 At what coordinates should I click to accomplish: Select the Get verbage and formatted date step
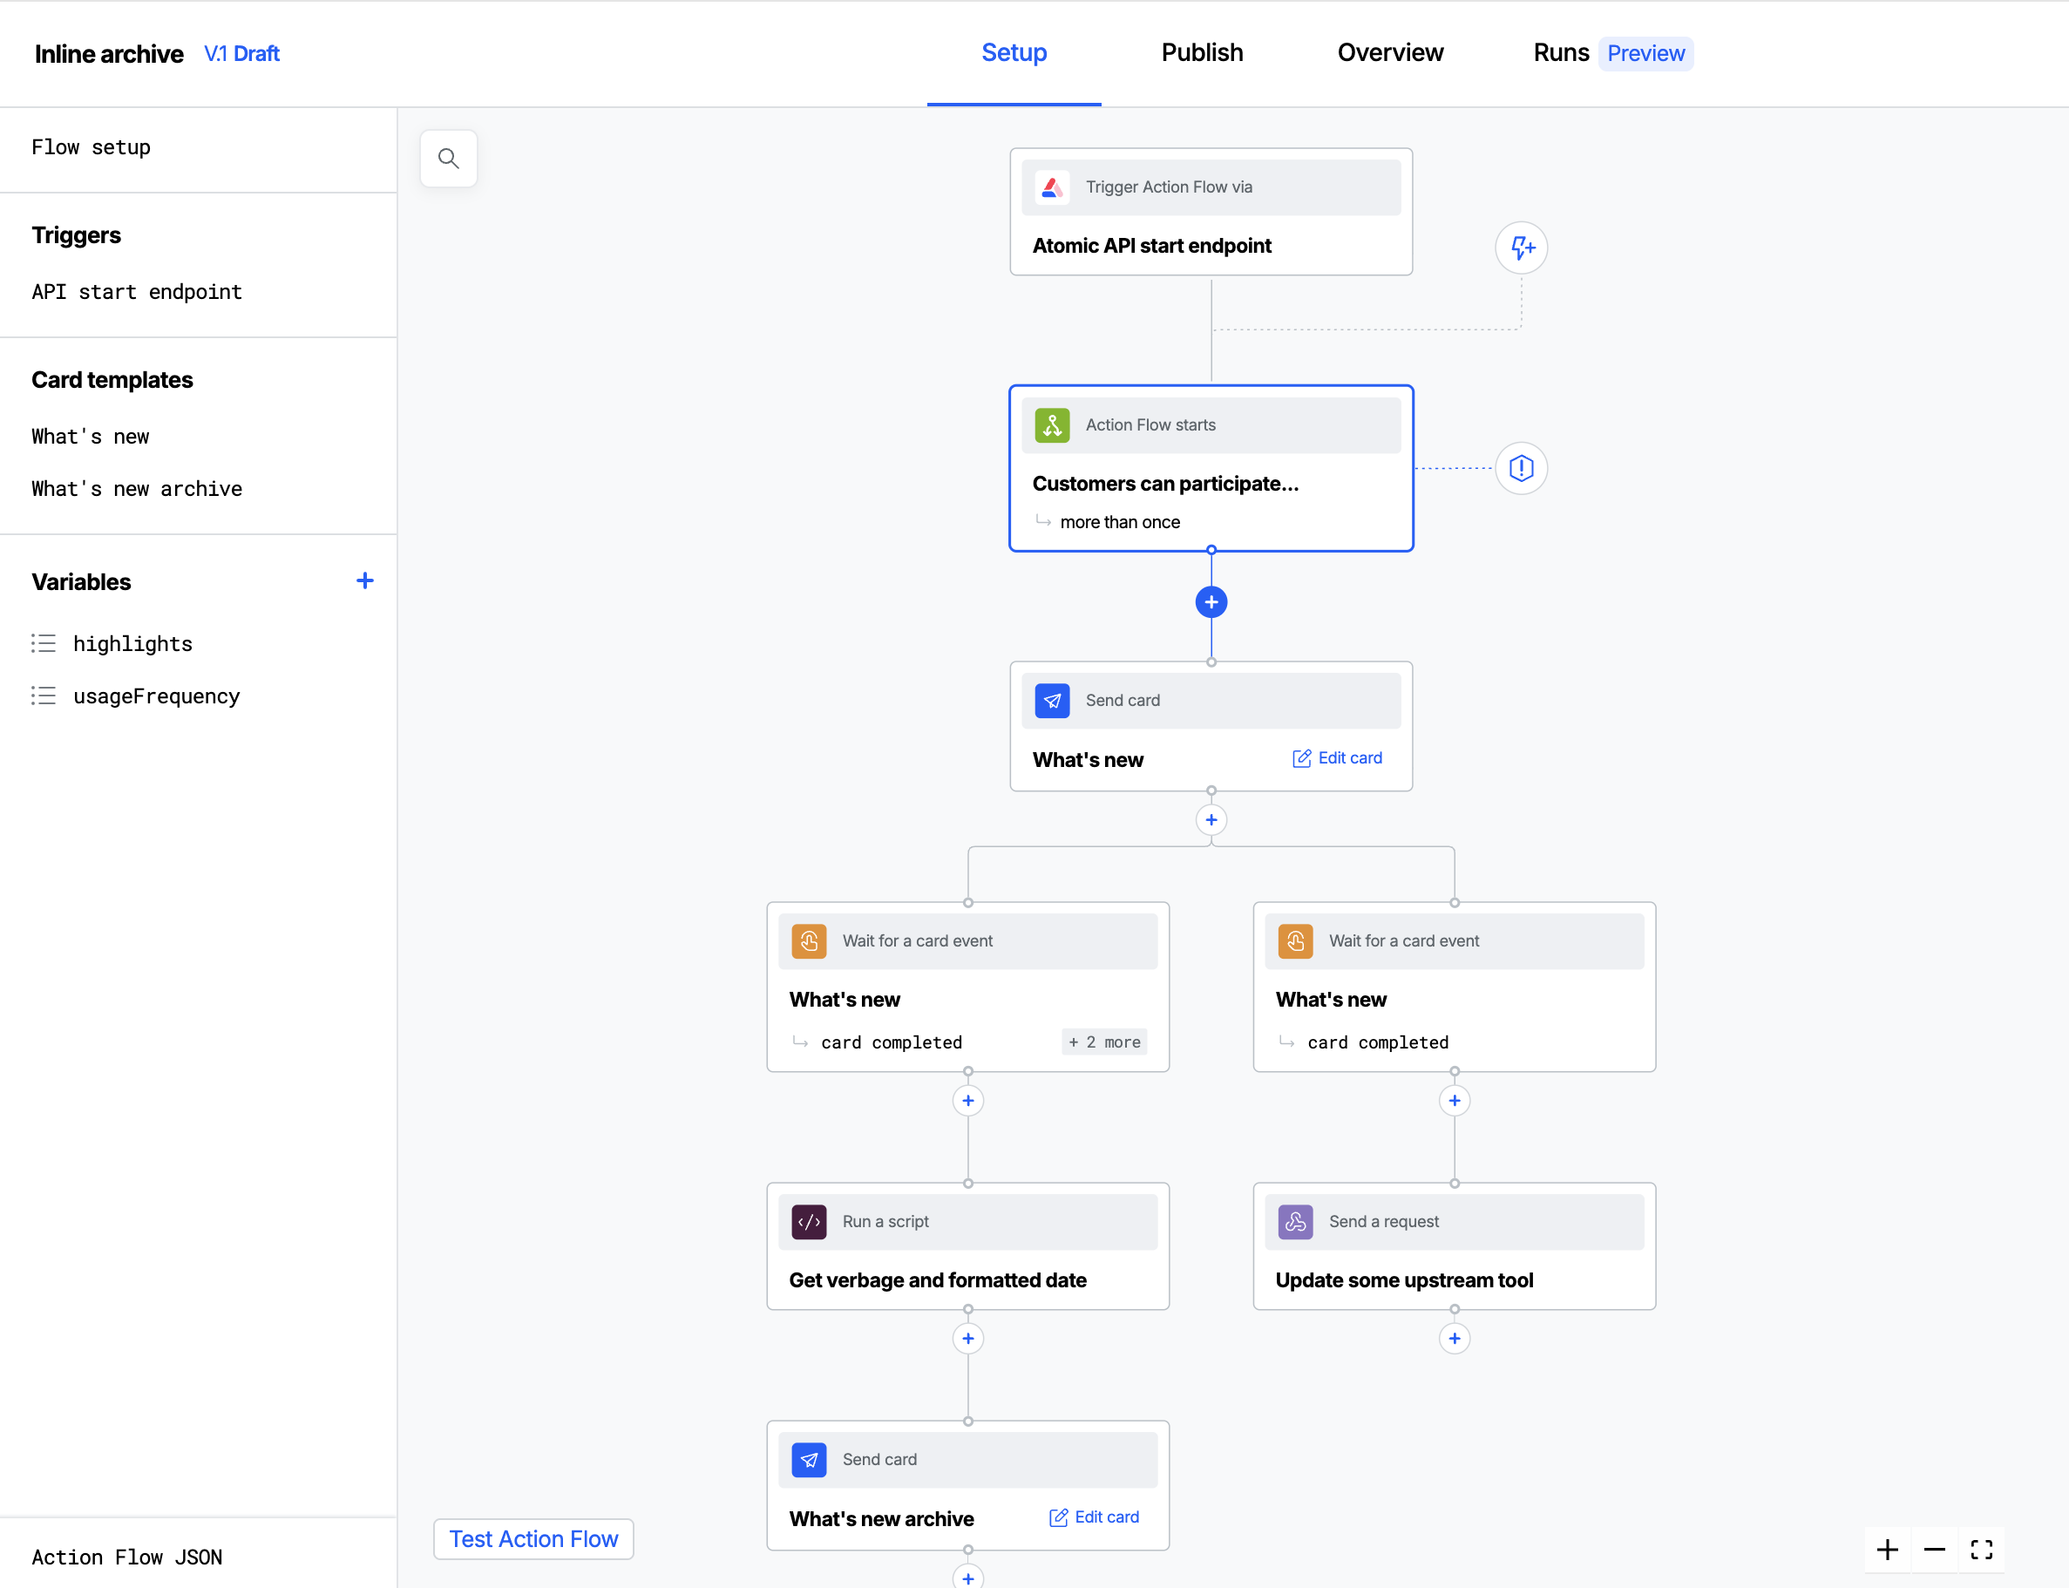click(x=968, y=1245)
